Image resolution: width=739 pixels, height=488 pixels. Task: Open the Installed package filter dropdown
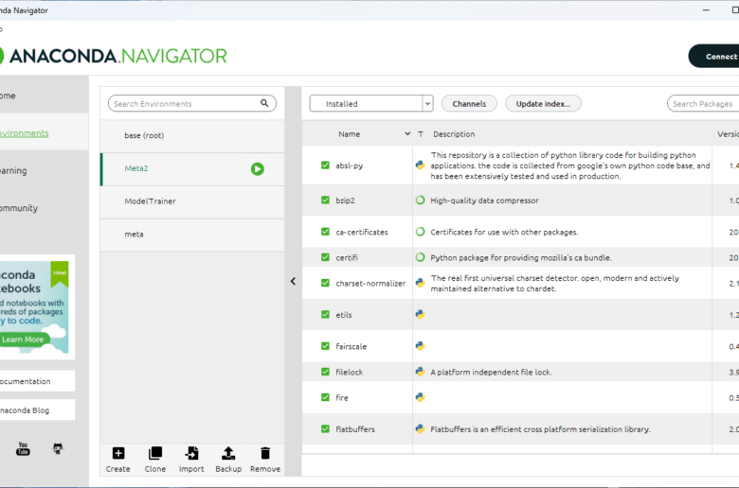coord(370,103)
